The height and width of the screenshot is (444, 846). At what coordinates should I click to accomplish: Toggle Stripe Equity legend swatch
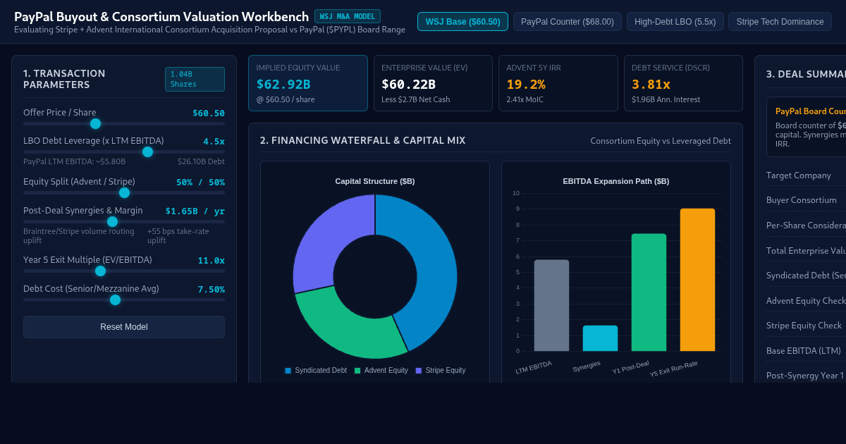point(419,370)
